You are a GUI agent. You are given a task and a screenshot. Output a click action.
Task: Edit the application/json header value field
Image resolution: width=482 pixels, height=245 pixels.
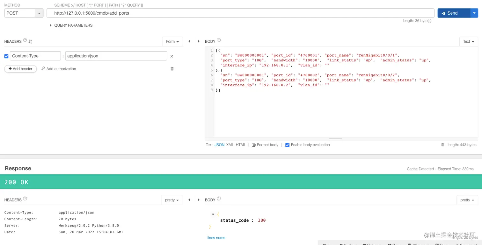pos(116,56)
